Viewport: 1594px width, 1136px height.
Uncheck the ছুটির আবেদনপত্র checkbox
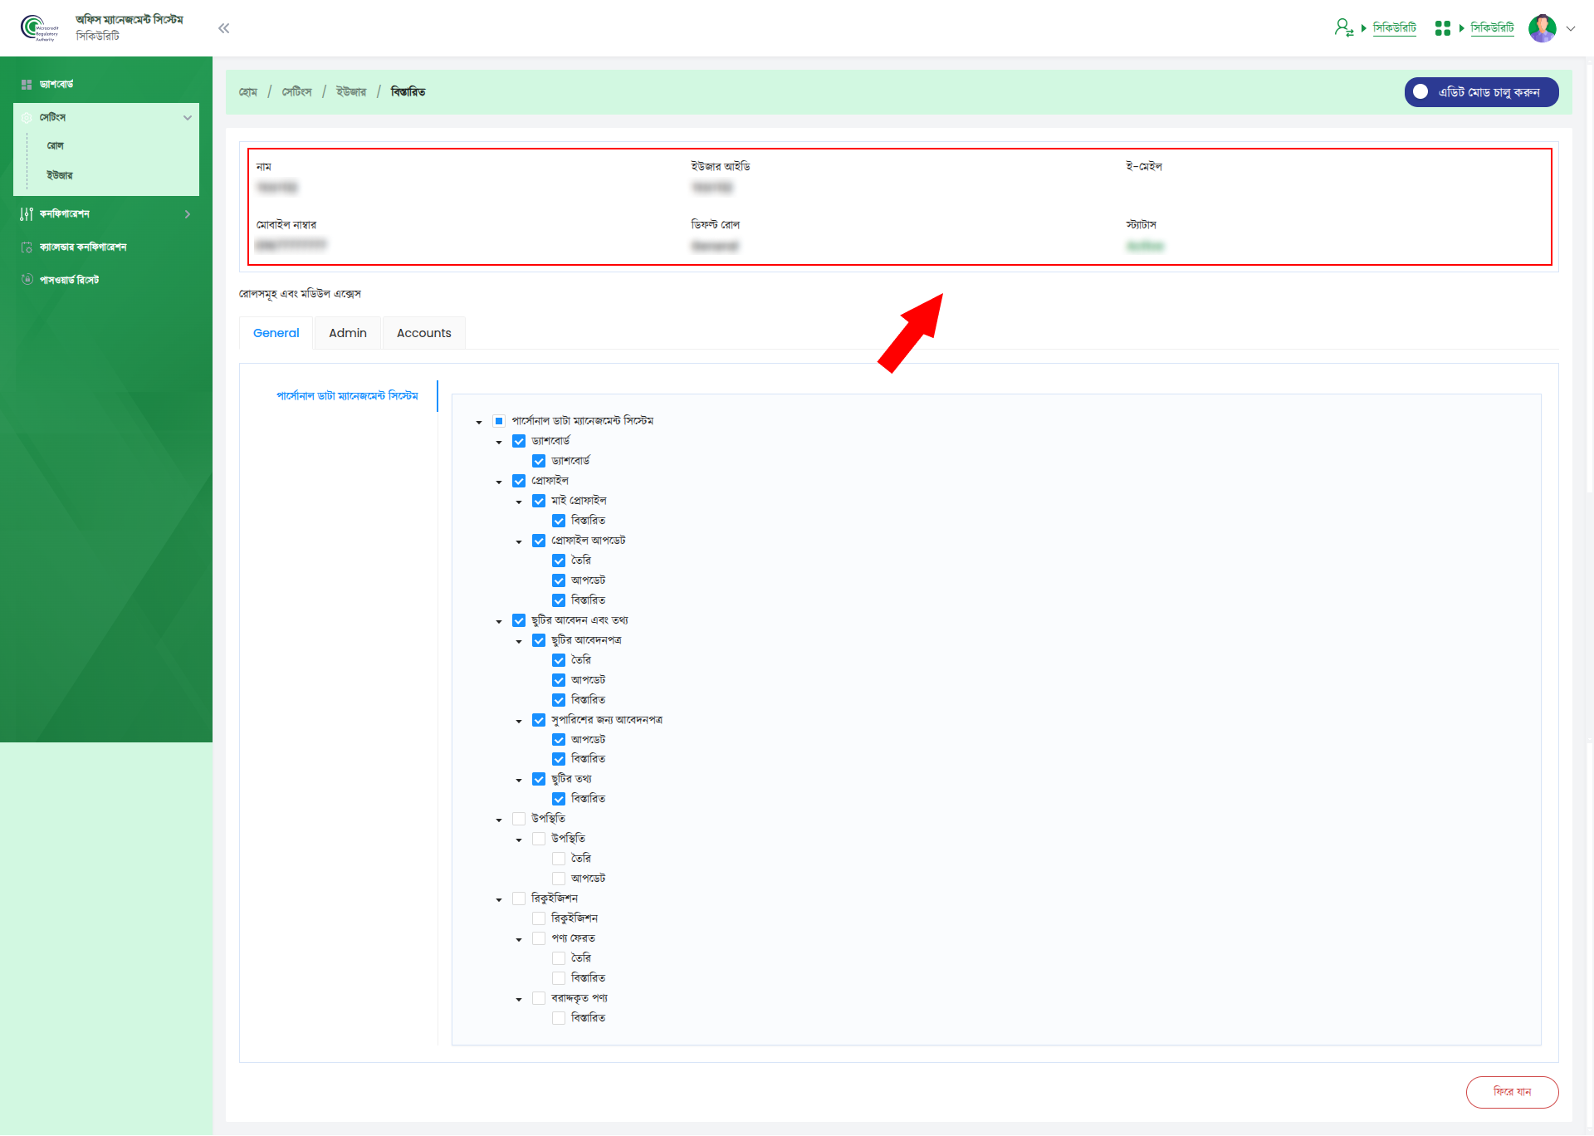coord(539,640)
